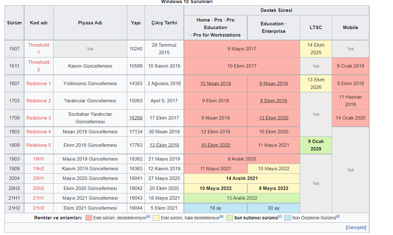Click LTSC date '13 Ekim 2026'
This screenshot has height=235, width=393.
pos(316,84)
